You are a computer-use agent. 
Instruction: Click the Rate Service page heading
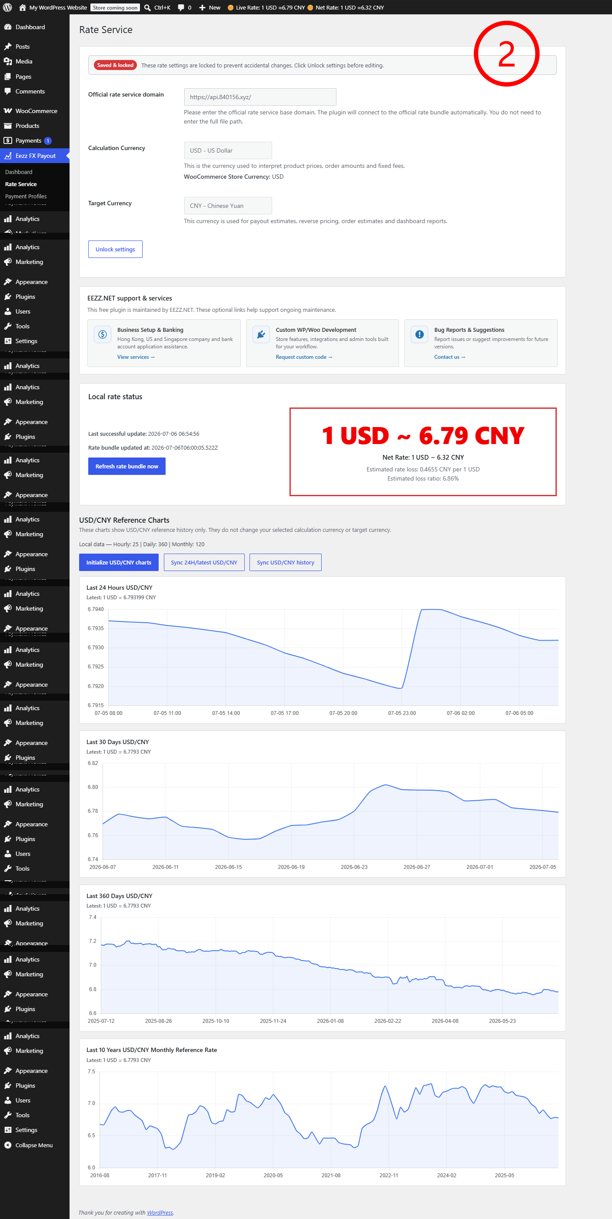point(106,30)
